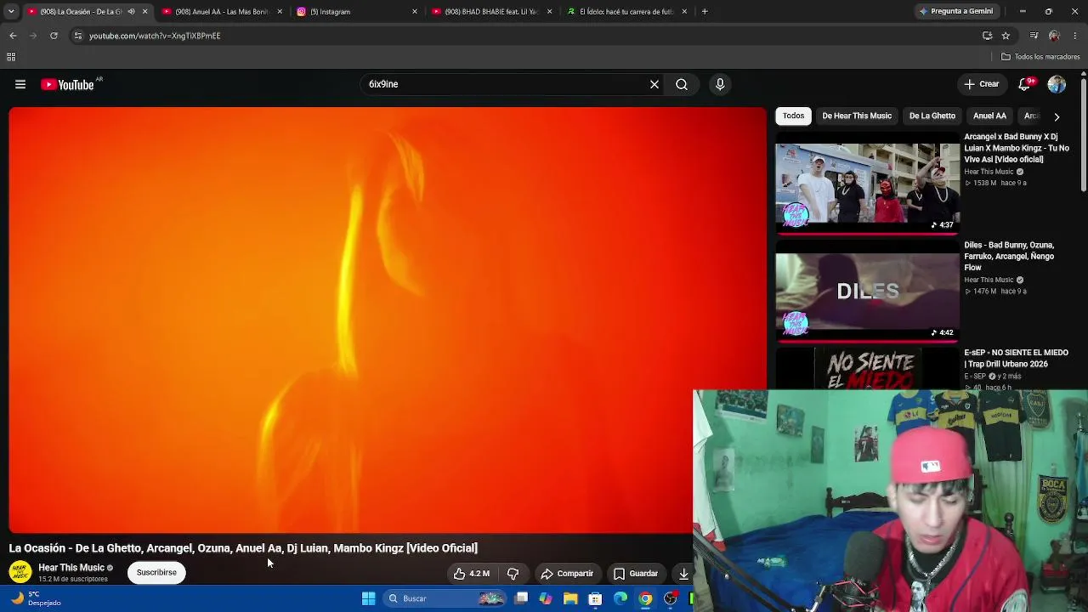1088x612 pixels.
Task: Open Microsoft Store on the taskbar
Action: click(596, 598)
